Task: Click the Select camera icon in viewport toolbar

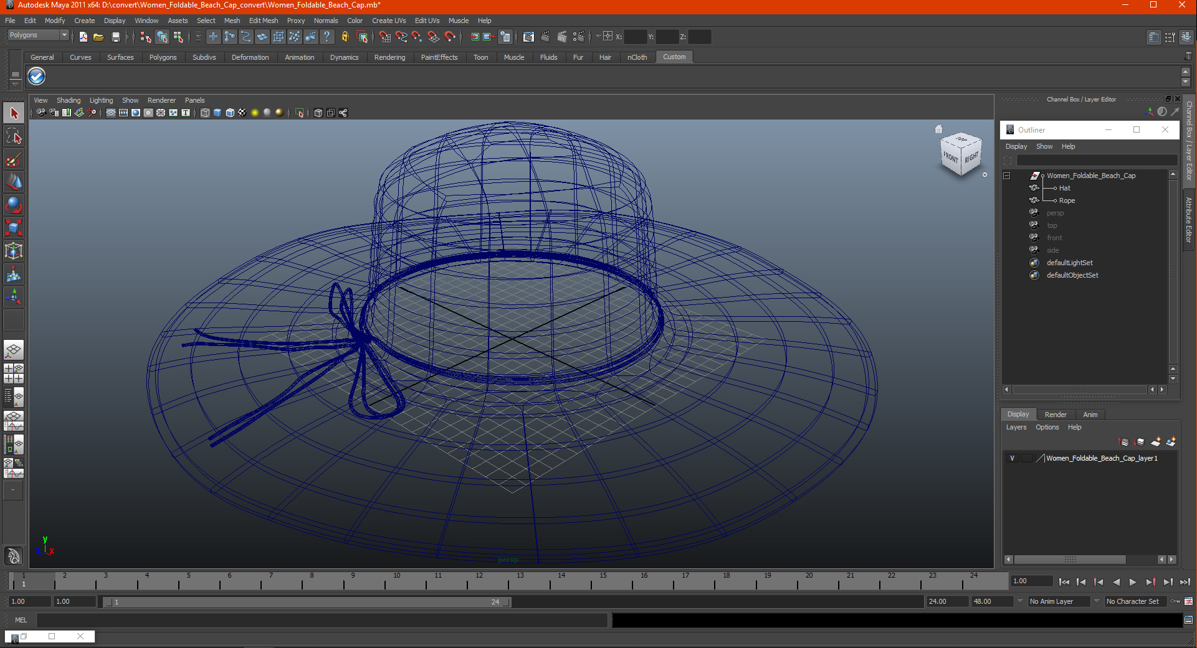Action: (41, 113)
